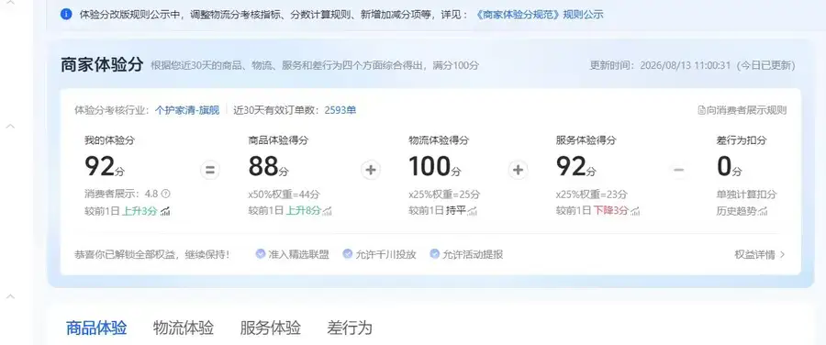The height and width of the screenshot is (345, 826).
Task: Open trend chart icon under 服务体验得分
Action: [635, 211]
